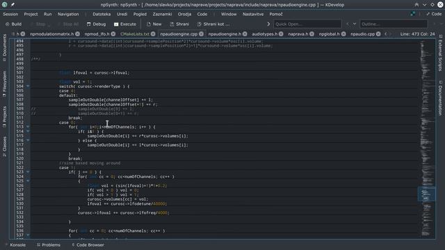Toggle the Classes side panel
The image size is (445, 250).
[5, 146]
